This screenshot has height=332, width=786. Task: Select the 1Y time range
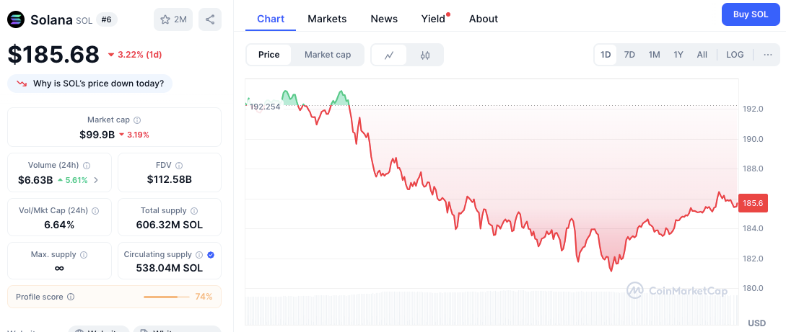pyautogui.click(x=678, y=55)
